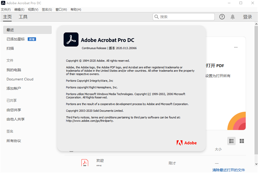Select 我的电脑 in the sidebar
The image size is (258, 173).
pos(14,70)
